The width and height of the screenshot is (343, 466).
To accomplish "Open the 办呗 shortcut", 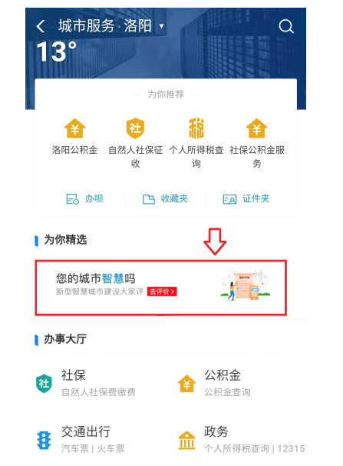I will click(84, 198).
